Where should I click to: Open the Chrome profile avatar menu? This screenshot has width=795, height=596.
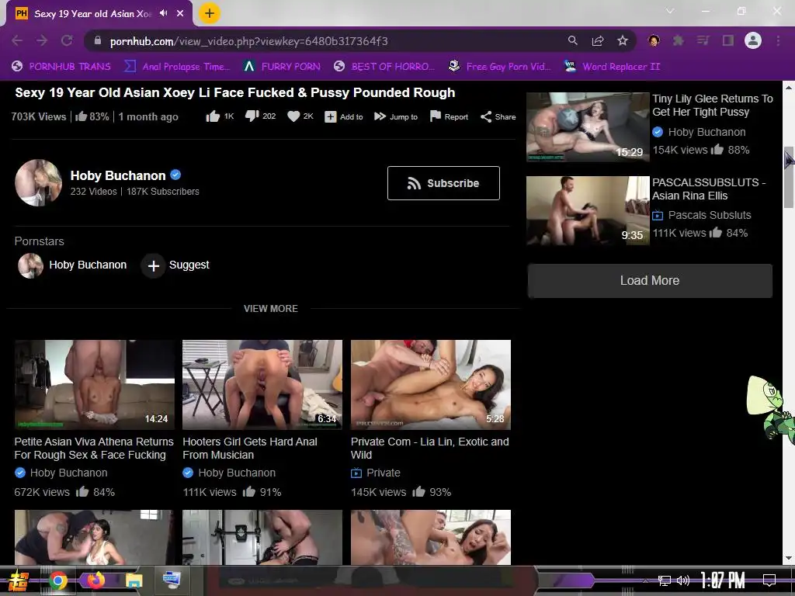[x=753, y=40]
